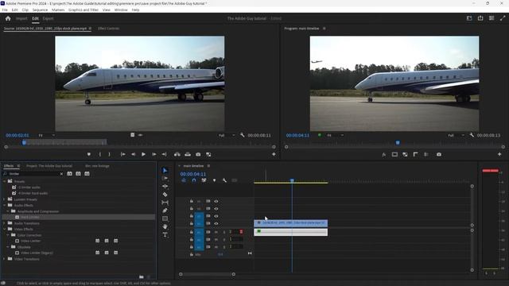The height and width of the screenshot is (286, 509).
Task: Select the Selection tool arrow in the tools panel
Action: 165,170
